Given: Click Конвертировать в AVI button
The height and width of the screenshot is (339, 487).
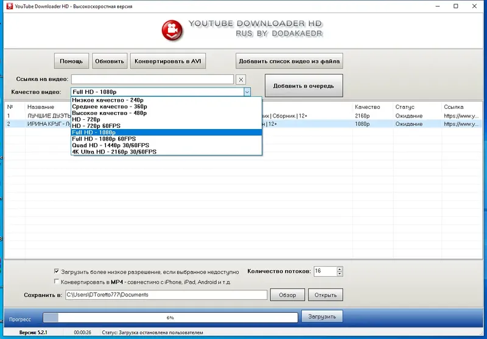Looking at the screenshot, I should (x=168, y=61).
